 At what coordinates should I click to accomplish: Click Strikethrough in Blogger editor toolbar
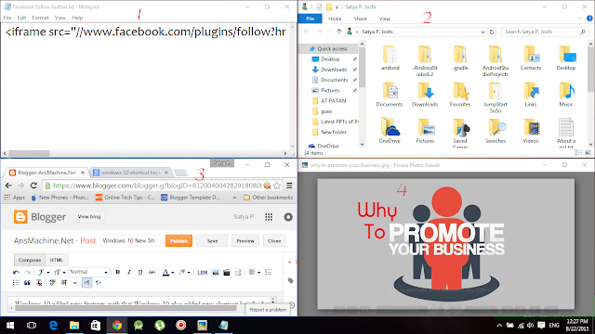[x=152, y=272]
